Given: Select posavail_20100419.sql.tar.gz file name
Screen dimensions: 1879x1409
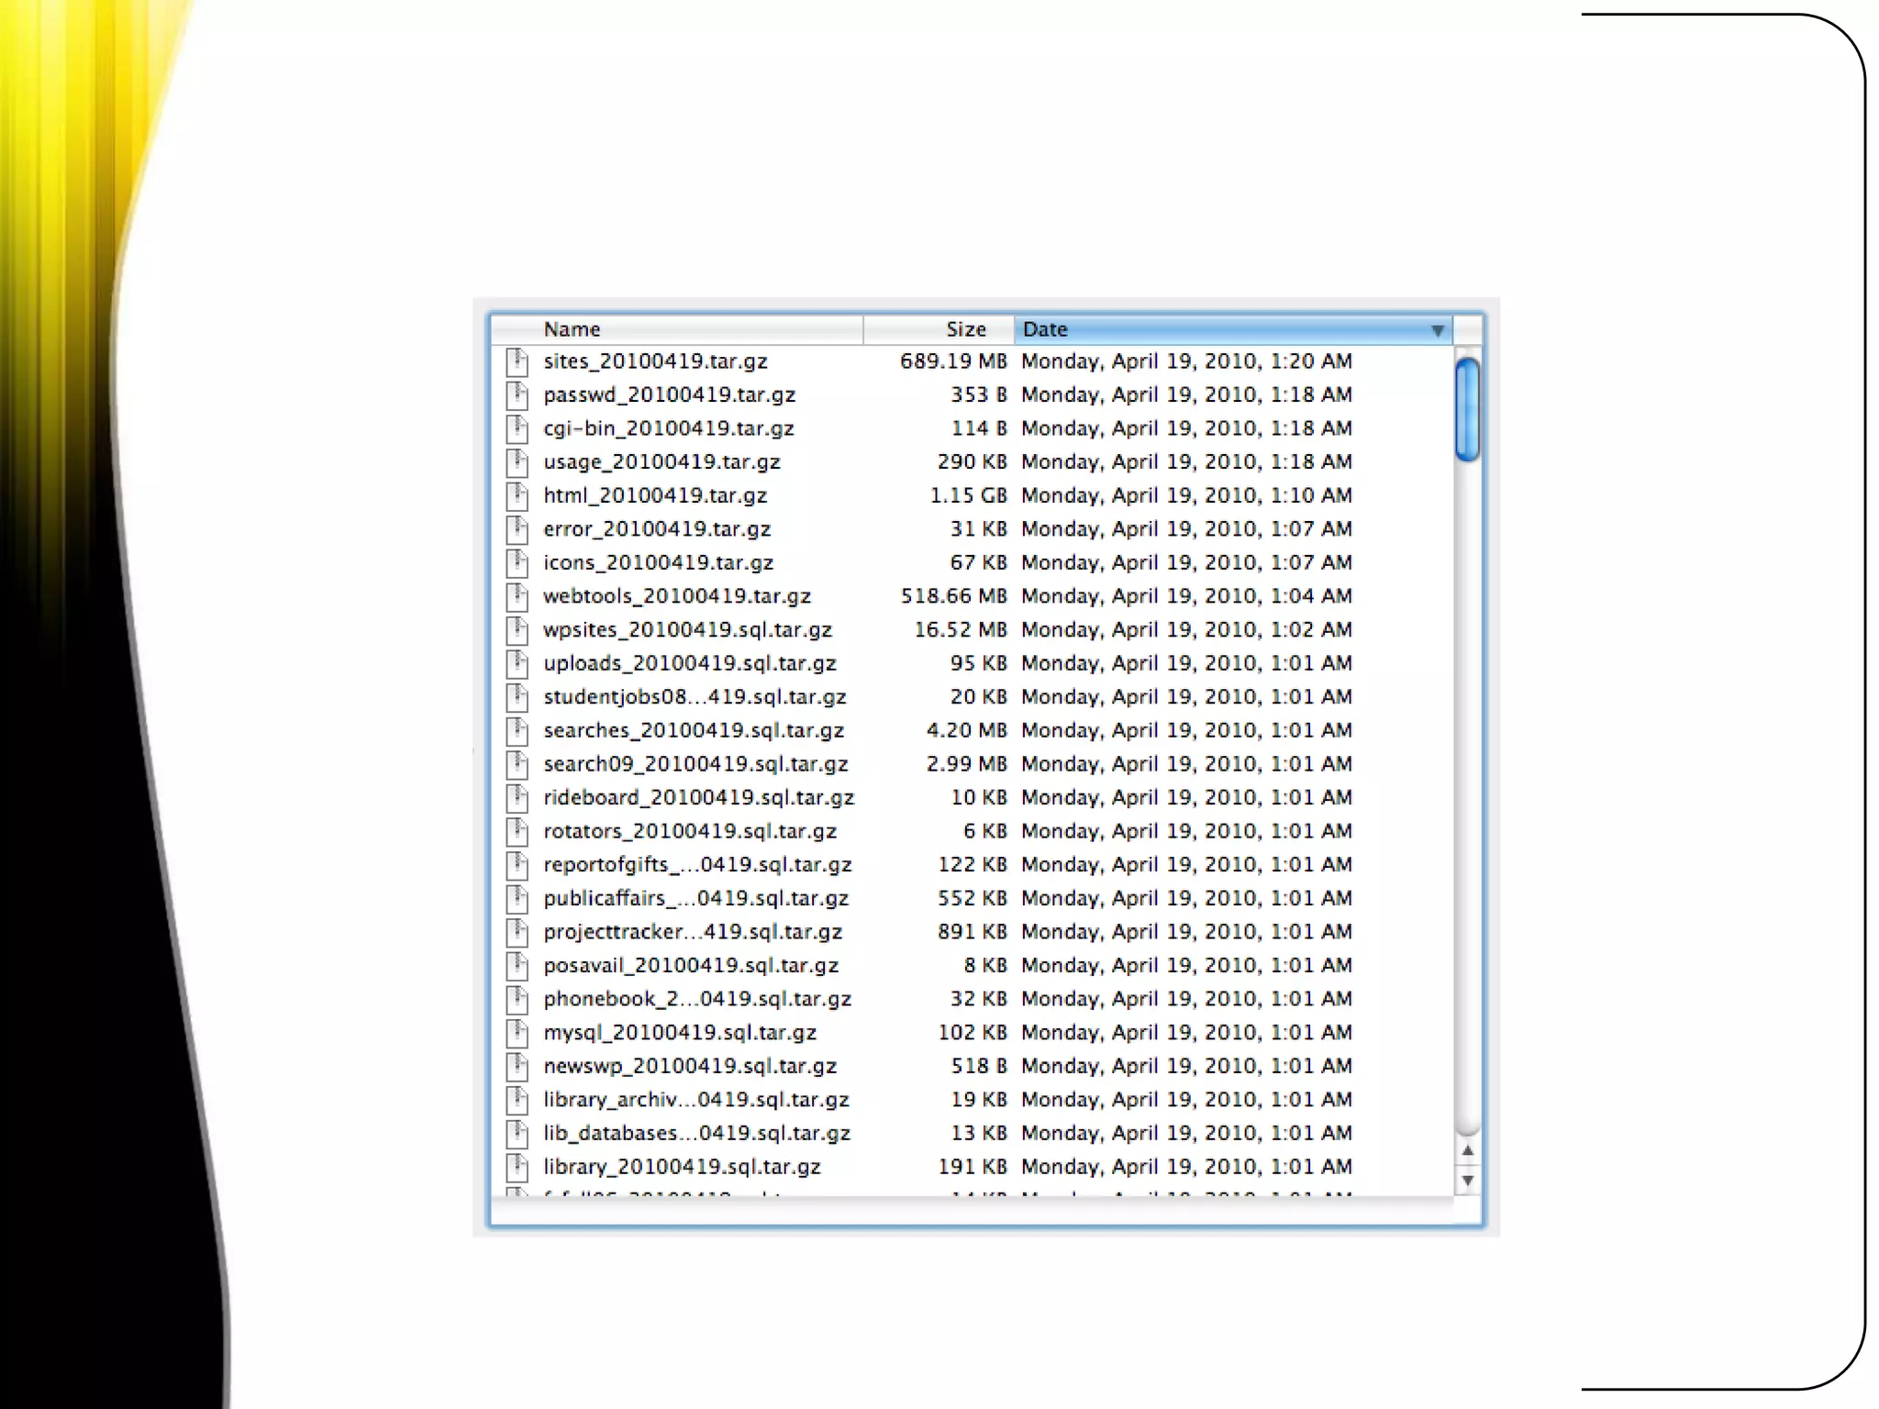Looking at the screenshot, I should pyautogui.click(x=690, y=966).
